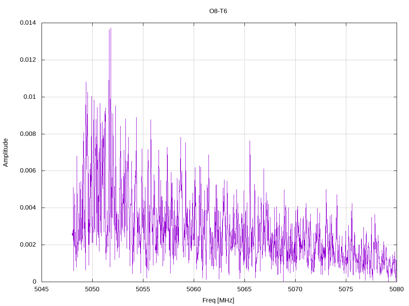Click y-axis tick label '0.012'
409x306 pixels.
(28, 60)
